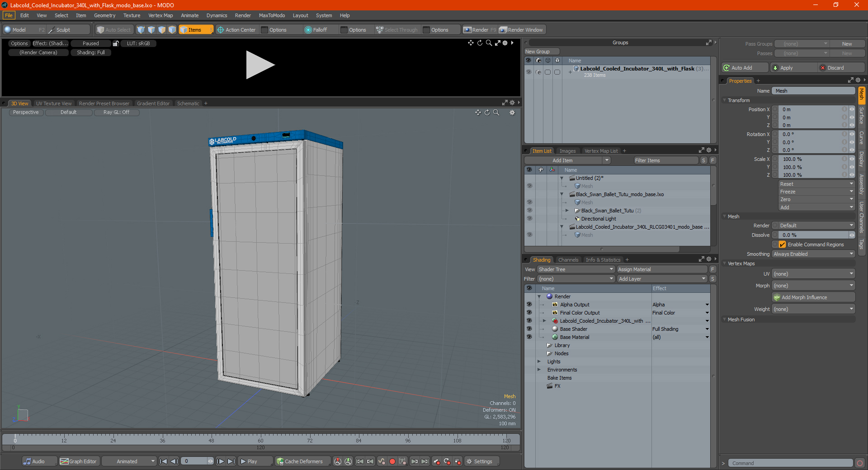The width and height of the screenshot is (868, 470).
Task: Open the Audio options
Action: tap(34, 461)
